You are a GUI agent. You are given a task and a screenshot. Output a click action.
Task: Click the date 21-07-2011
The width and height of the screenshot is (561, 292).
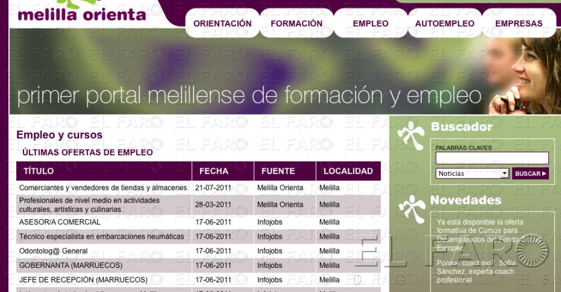(213, 187)
